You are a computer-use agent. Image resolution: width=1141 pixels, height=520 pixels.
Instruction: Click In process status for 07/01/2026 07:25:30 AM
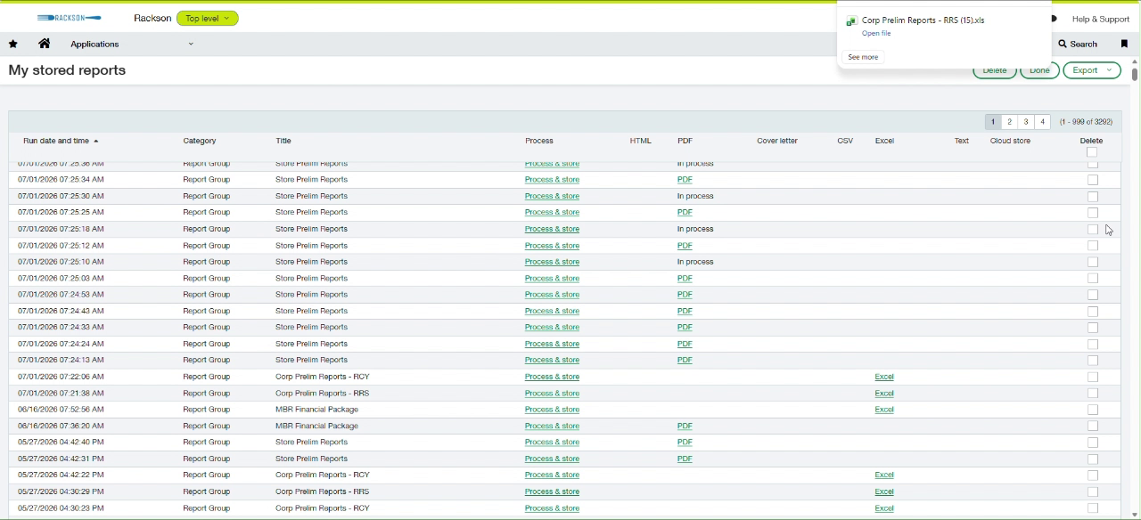point(695,197)
